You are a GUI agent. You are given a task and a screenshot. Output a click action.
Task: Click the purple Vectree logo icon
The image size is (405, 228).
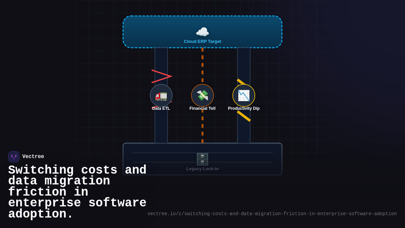point(14,156)
